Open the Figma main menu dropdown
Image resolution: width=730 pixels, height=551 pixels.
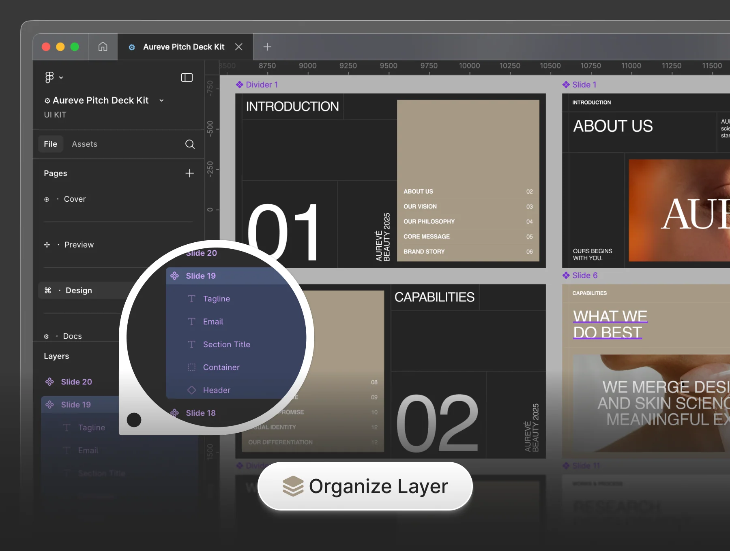coord(54,77)
